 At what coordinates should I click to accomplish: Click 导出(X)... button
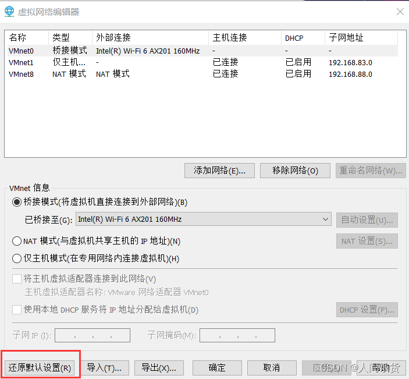pos(159,368)
